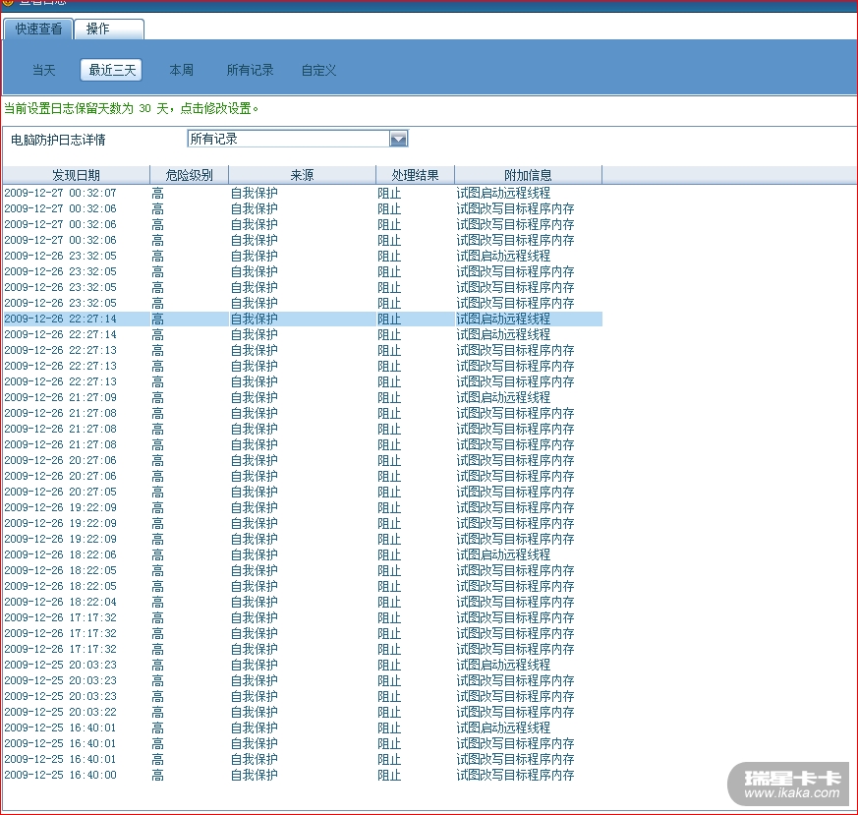This screenshot has height=815, width=858.
Task: Select the 当天 time filter
Action: click(x=43, y=70)
